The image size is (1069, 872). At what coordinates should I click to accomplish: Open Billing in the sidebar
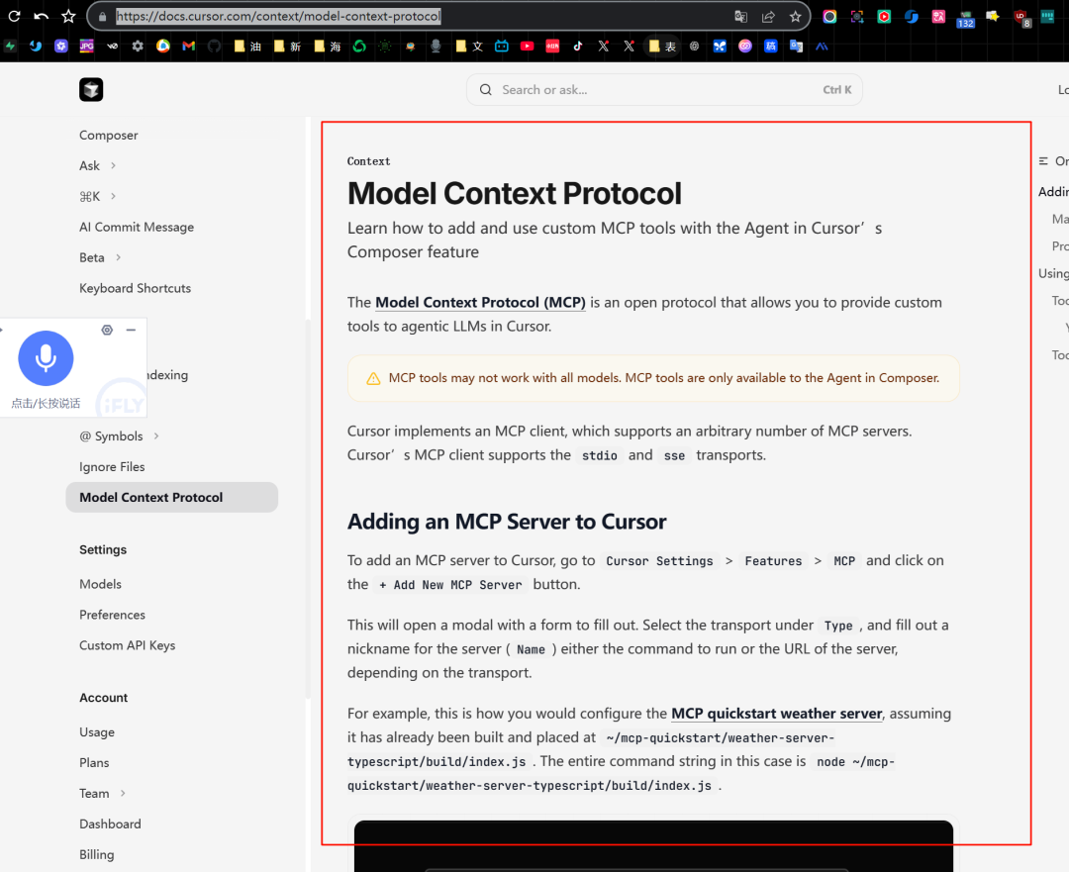click(96, 854)
